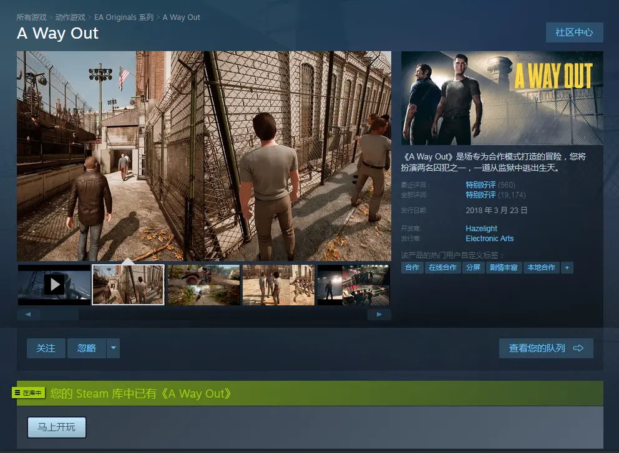Select the 分屏 tag
The image size is (619, 453).
point(473,268)
